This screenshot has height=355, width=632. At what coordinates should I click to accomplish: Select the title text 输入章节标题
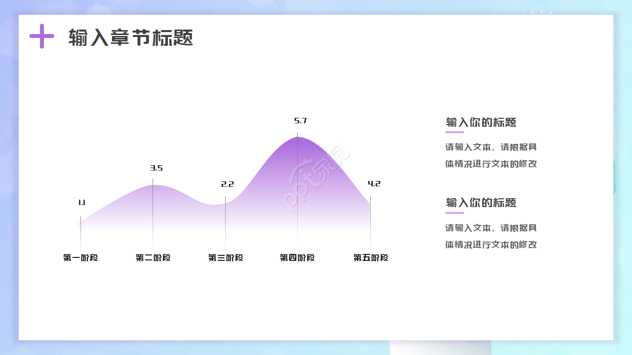[x=131, y=37]
